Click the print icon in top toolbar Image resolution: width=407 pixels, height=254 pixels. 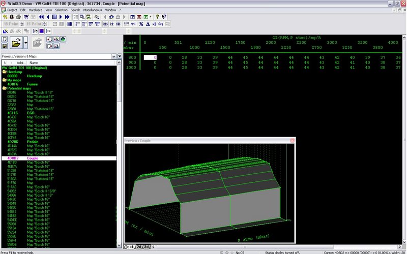pos(18,17)
